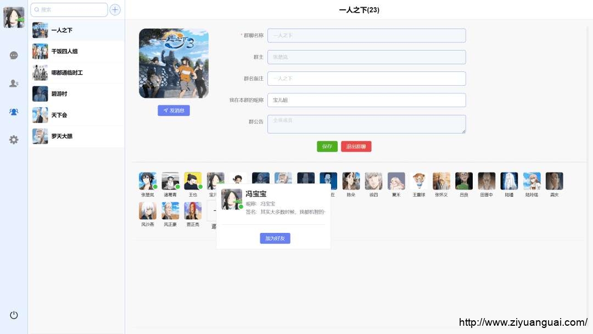This screenshot has height=334, width=593.
Task: Click the 我在本群的昵称 nickname field
Action: [x=366, y=100]
